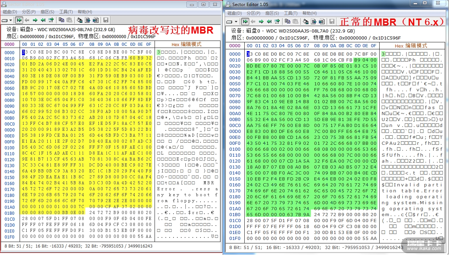
Task: Go to first sector in right window
Action: (245, 22)
